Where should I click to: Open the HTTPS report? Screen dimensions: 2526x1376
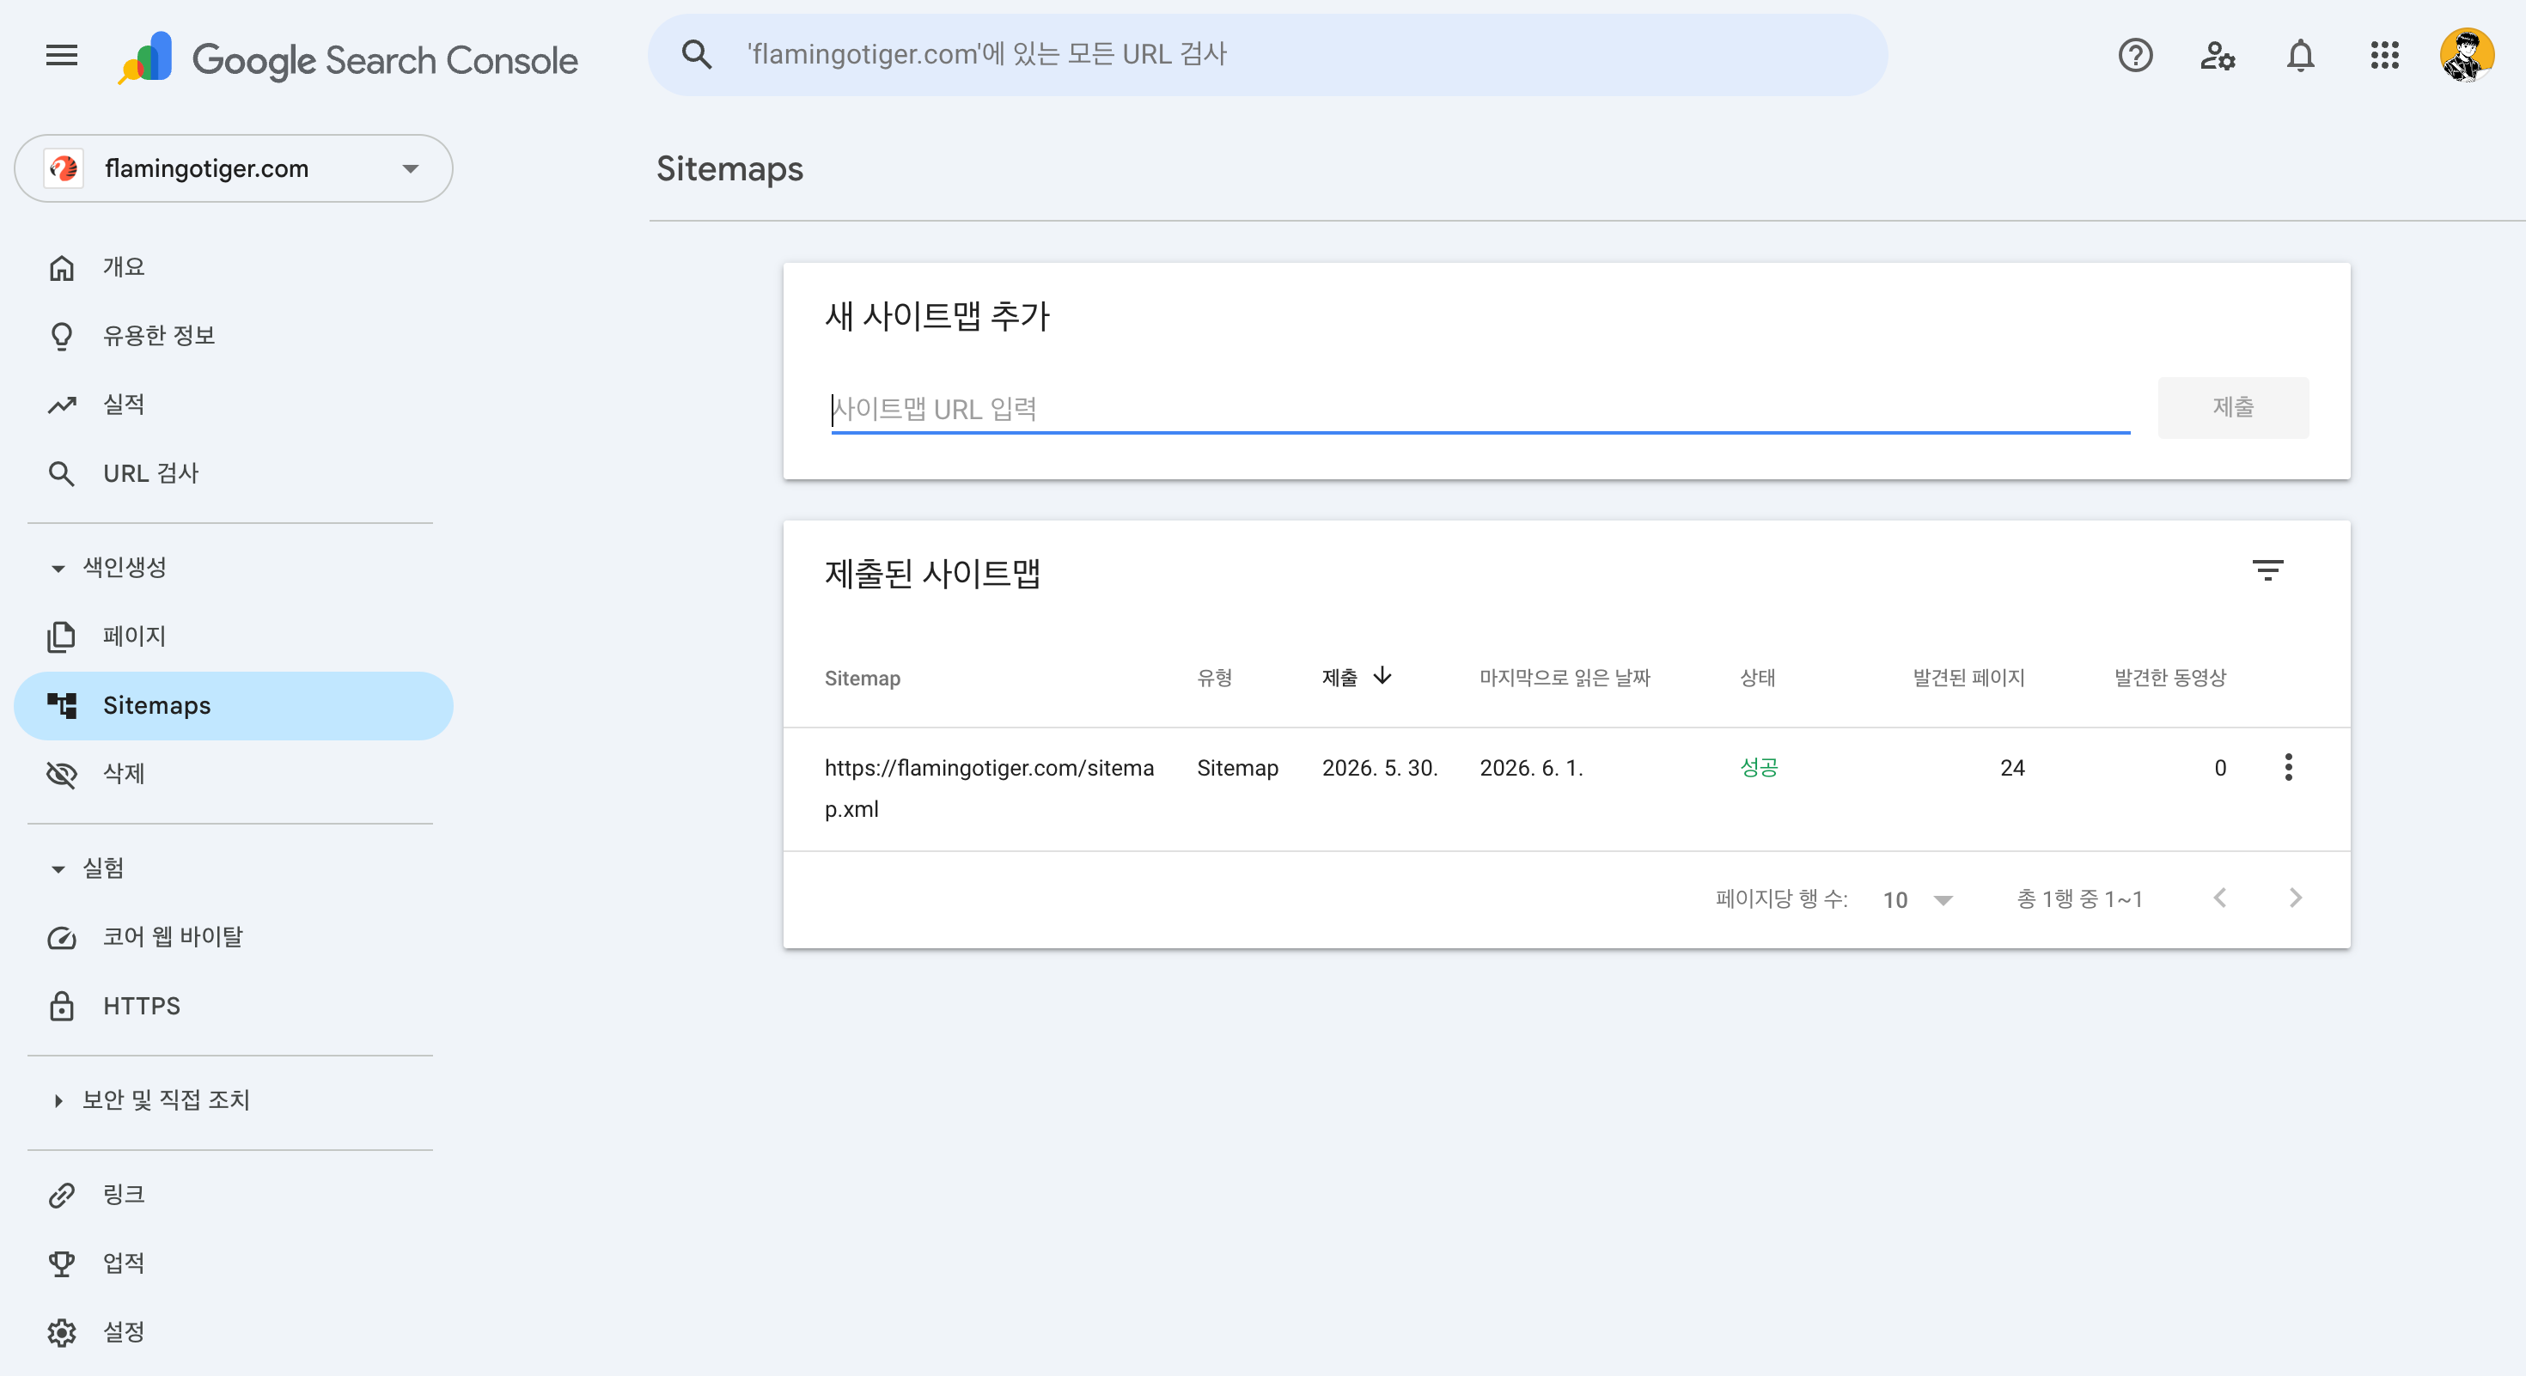click(234, 1007)
